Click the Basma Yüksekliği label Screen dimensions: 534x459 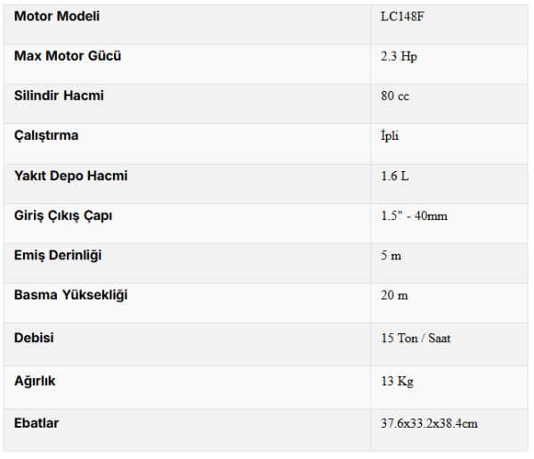coord(71,295)
